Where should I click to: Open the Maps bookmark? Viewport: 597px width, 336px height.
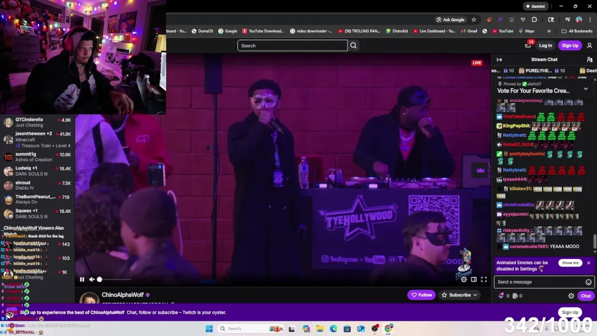click(x=526, y=31)
